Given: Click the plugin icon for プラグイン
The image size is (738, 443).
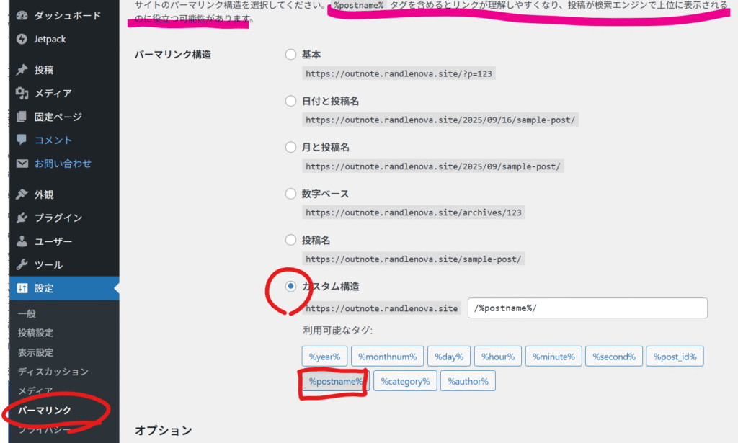Looking at the screenshot, I should coord(22,218).
